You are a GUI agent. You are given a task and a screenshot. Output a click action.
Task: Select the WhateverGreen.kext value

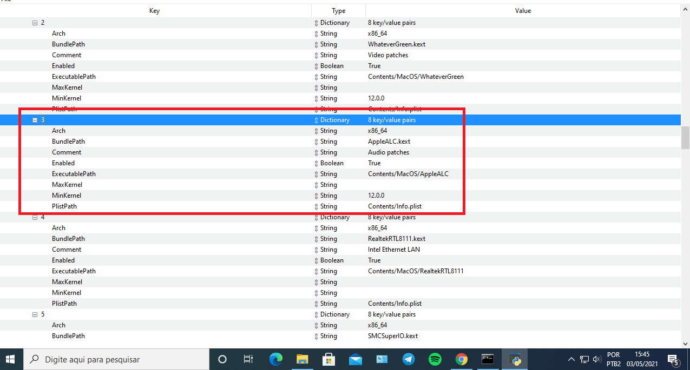[397, 44]
